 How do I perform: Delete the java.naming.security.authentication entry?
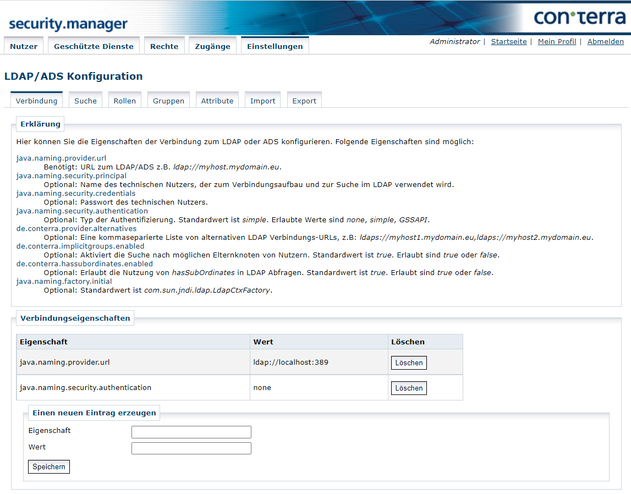tap(409, 388)
